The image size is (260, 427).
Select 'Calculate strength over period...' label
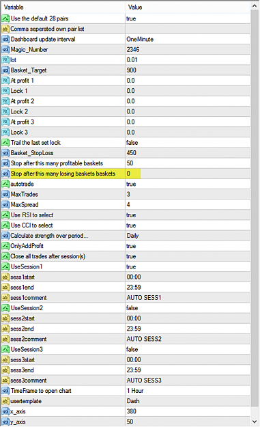pyautogui.click(x=49, y=236)
